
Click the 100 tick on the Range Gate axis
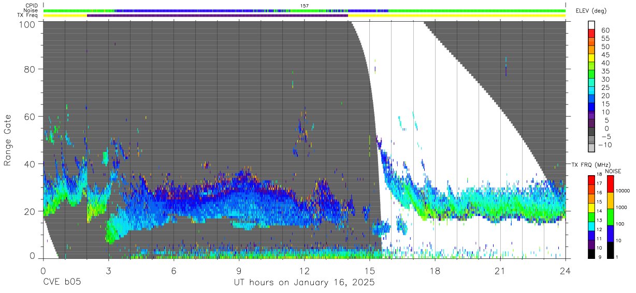(x=27, y=24)
